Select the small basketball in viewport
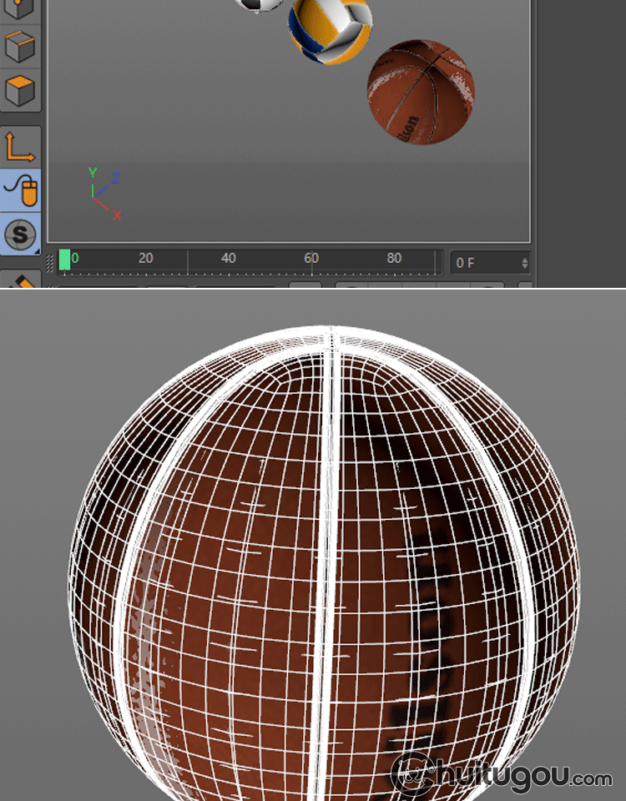The image size is (626, 801). [421, 91]
